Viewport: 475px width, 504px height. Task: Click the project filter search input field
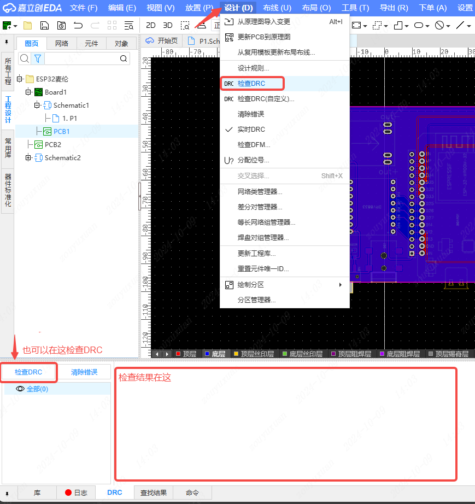pyautogui.click(x=81, y=58)
